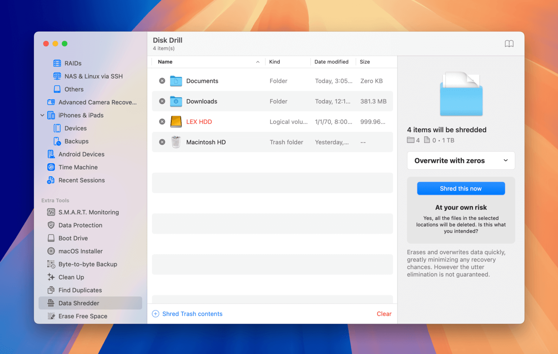558x354 pixels.
Task: Click the Shred this now button
Action: pos(461,188)
